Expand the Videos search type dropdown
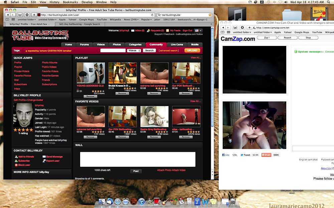This screenshot has width=334, height=208. coord(134,51)
